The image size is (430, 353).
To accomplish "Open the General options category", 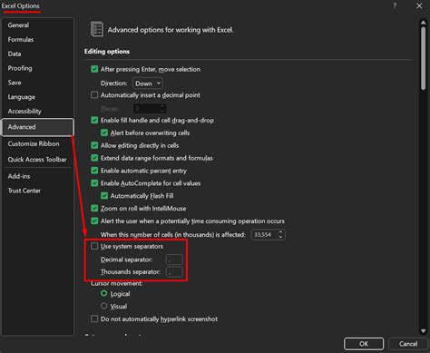I will tap(18, 25).
